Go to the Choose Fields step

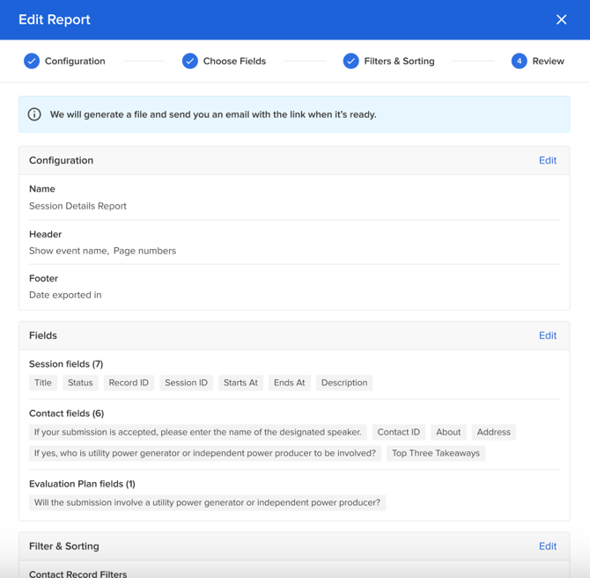coord(234,61)
